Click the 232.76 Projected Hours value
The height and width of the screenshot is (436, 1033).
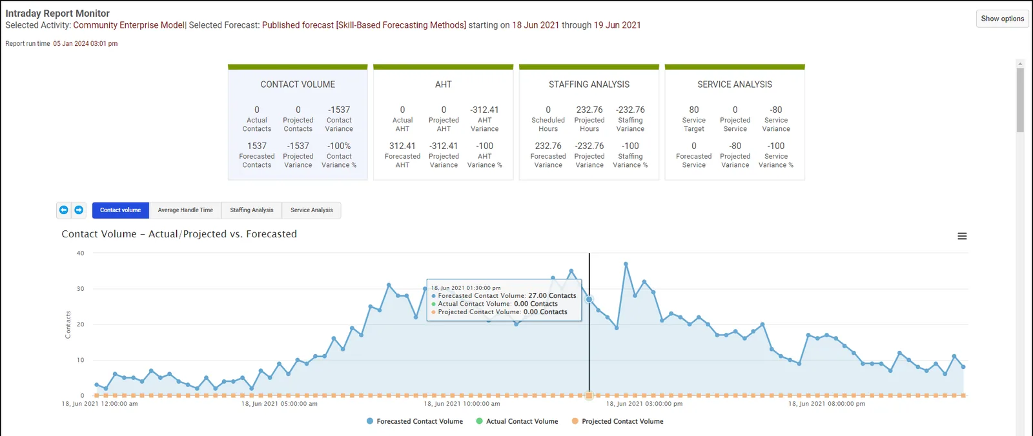[589, 110]
